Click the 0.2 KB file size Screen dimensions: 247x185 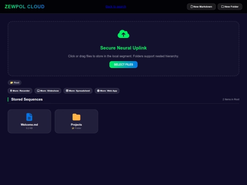29,128
